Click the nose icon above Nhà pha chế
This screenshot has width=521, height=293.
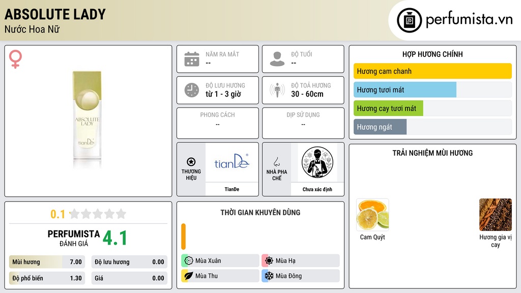point(276,162)
